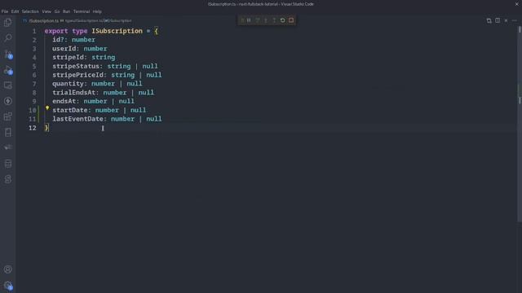Stop the debug session
522x293 pixels.
point(291,20)
